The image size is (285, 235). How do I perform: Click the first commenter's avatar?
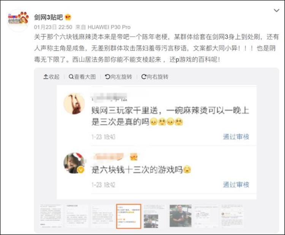(74, 104)
